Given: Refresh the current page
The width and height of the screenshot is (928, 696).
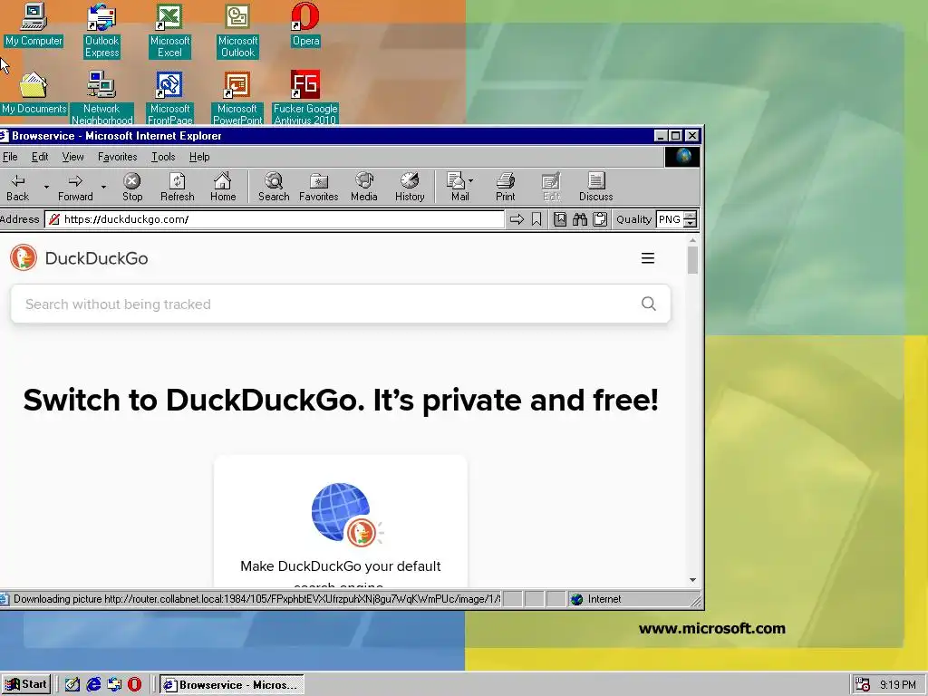Looking at the screenshot, I should [x=177, y=187].
